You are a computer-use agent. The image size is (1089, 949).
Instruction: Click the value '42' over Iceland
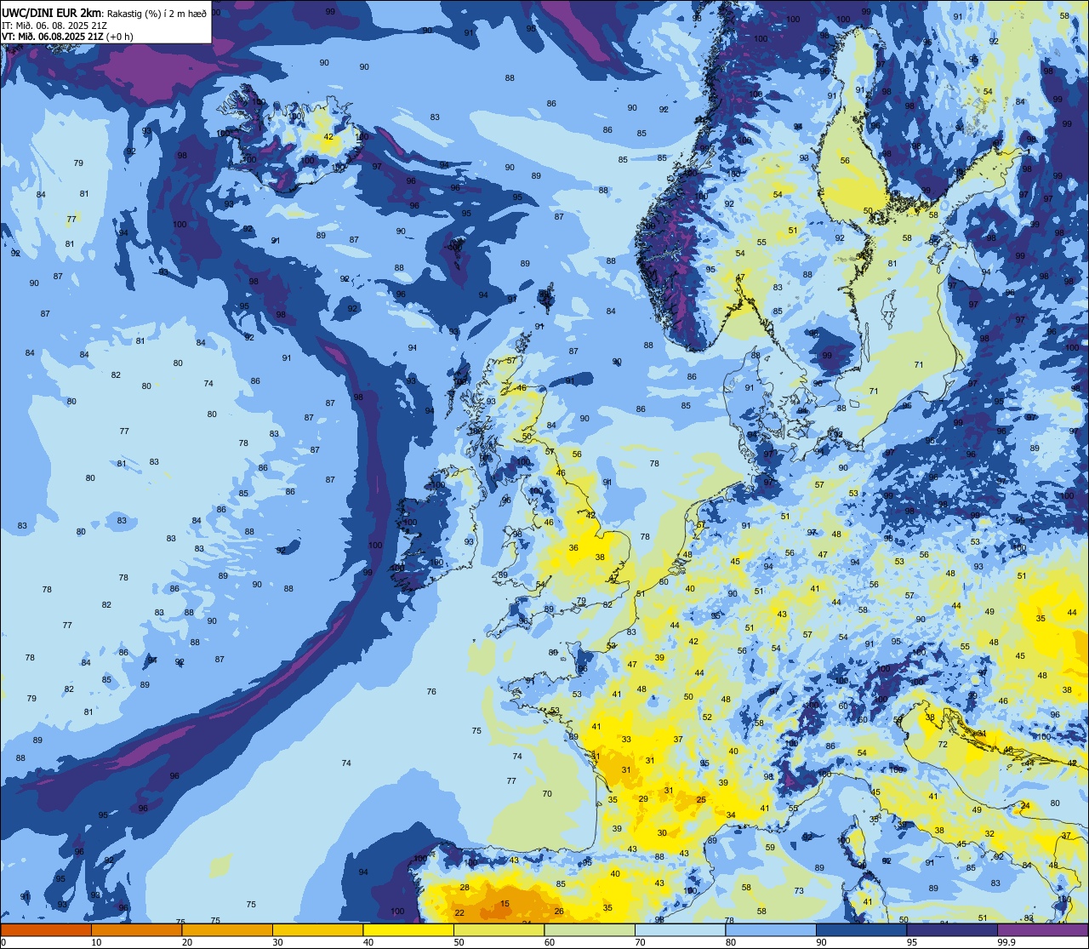pyautogui.click(x=328, y=136)
